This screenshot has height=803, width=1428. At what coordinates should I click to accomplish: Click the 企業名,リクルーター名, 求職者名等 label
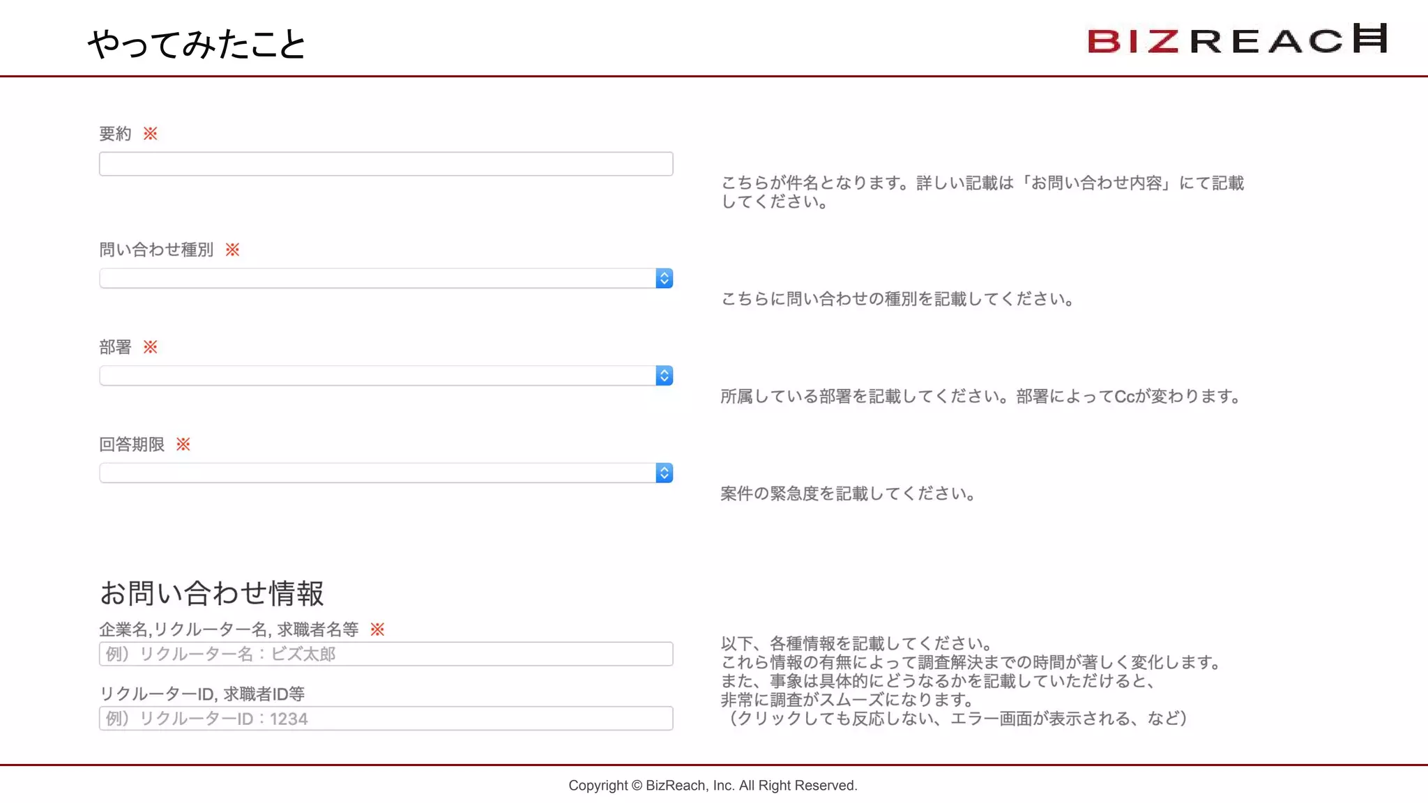(x=229, y=629)
